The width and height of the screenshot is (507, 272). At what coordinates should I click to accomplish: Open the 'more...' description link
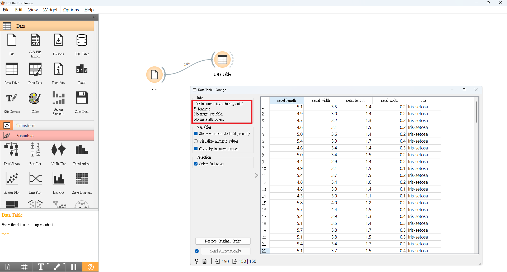tap(7, 234)
